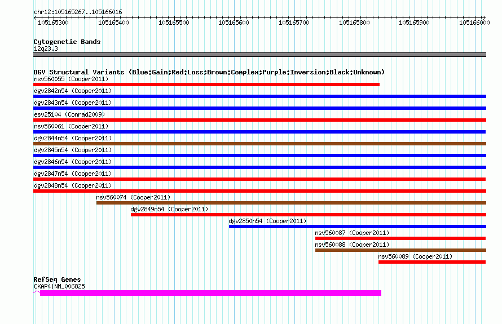Select the nsv560074 brown complex bar
This screenshot has height=324, width=502.
(x=292, y=203)
